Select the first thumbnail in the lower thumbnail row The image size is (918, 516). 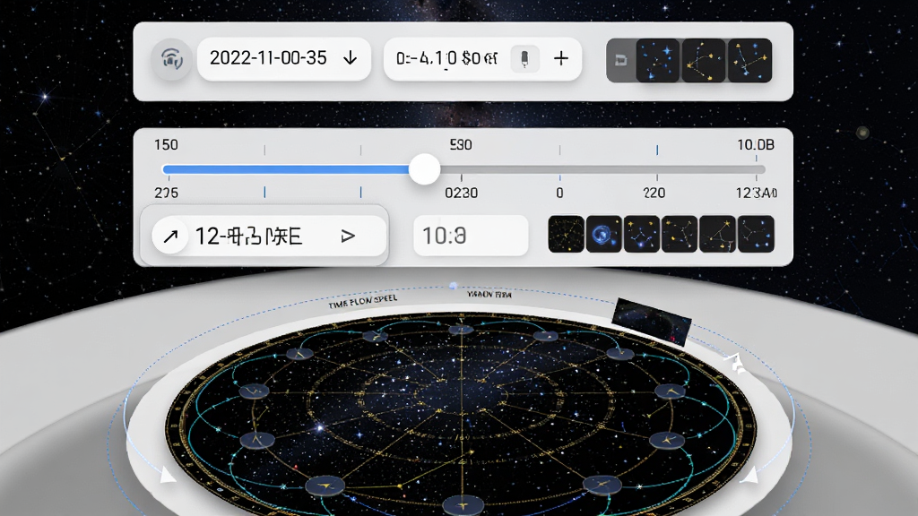click(x=567, y=234)
